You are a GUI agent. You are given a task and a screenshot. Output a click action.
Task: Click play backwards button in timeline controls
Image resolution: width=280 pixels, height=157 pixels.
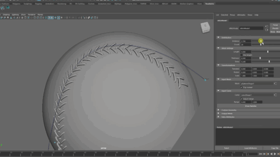(x=271, y=154)
